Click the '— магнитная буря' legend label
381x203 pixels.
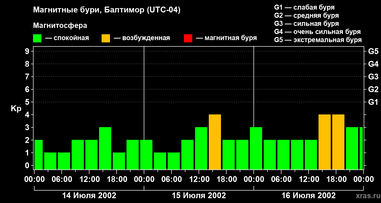pyautogui.click(x=226, y=38)
